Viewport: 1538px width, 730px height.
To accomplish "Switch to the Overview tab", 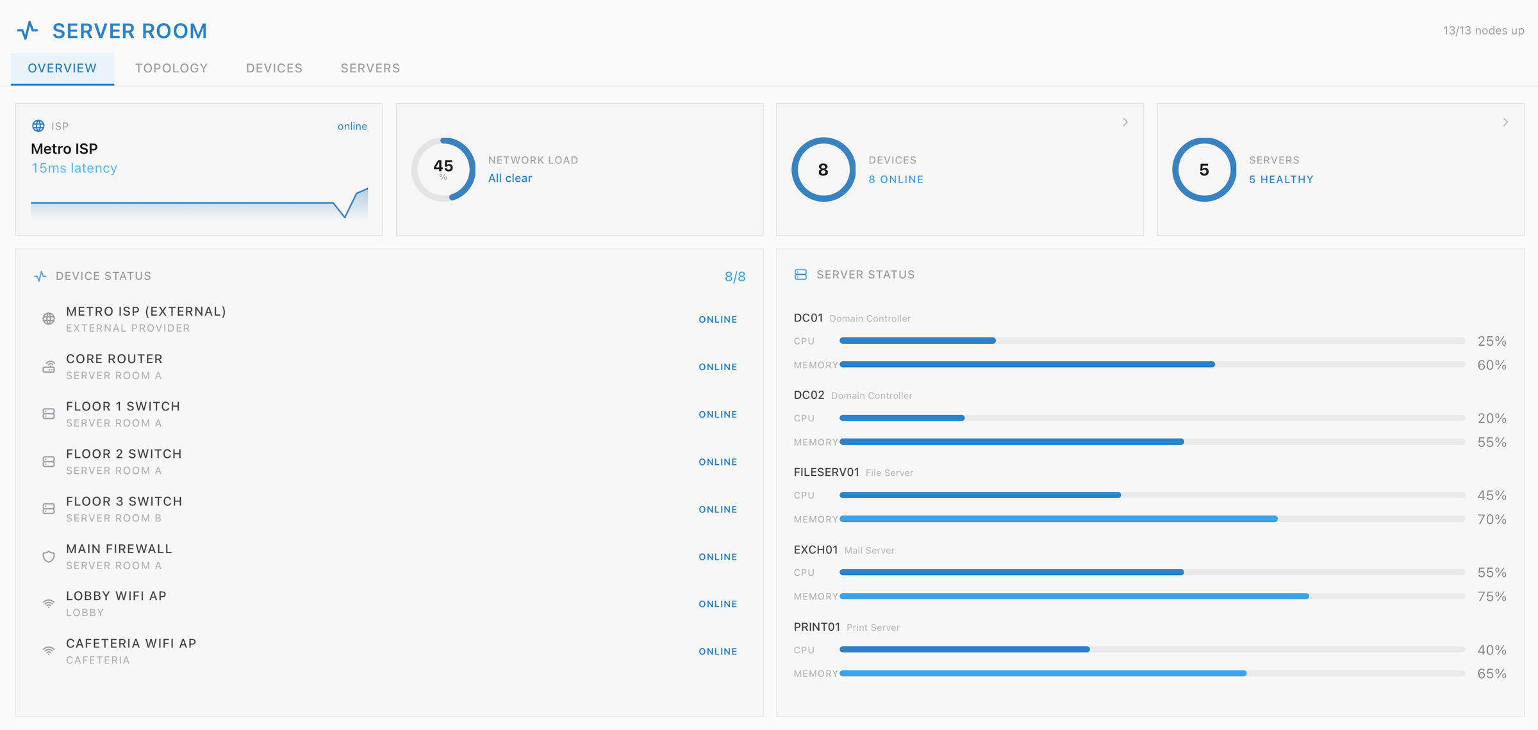I will click(62, 69).
